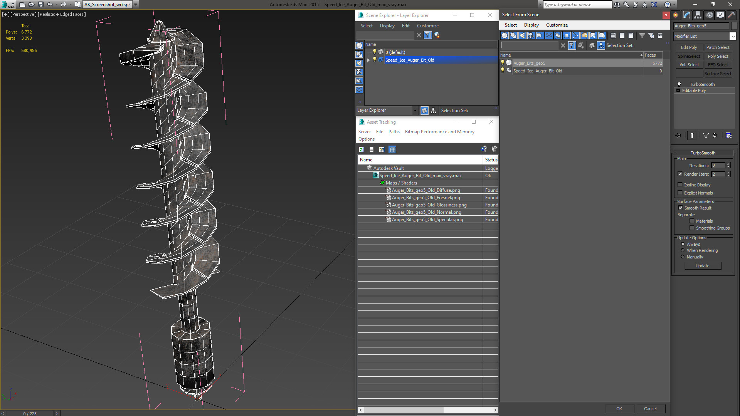Select Manually update option

pyautogui.click(x=683, y=257)
